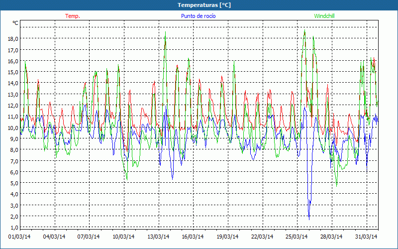Click the blue 'Punto de rocío' legend label
The image size is (398, 249).
pos(198,16)
